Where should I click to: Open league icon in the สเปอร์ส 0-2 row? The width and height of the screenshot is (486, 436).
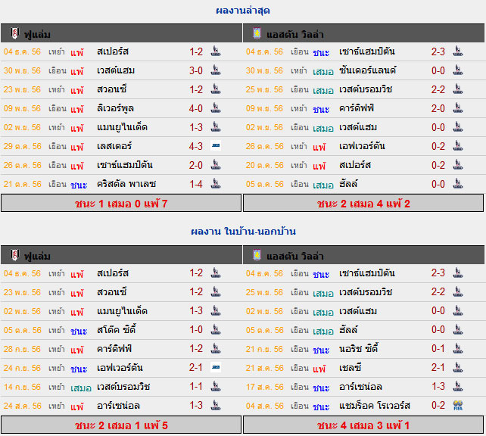(x=458, y=165)
